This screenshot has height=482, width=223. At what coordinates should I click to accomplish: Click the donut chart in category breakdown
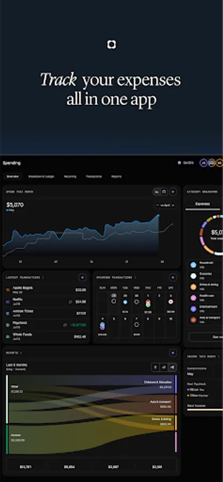(x=212, y=235)
